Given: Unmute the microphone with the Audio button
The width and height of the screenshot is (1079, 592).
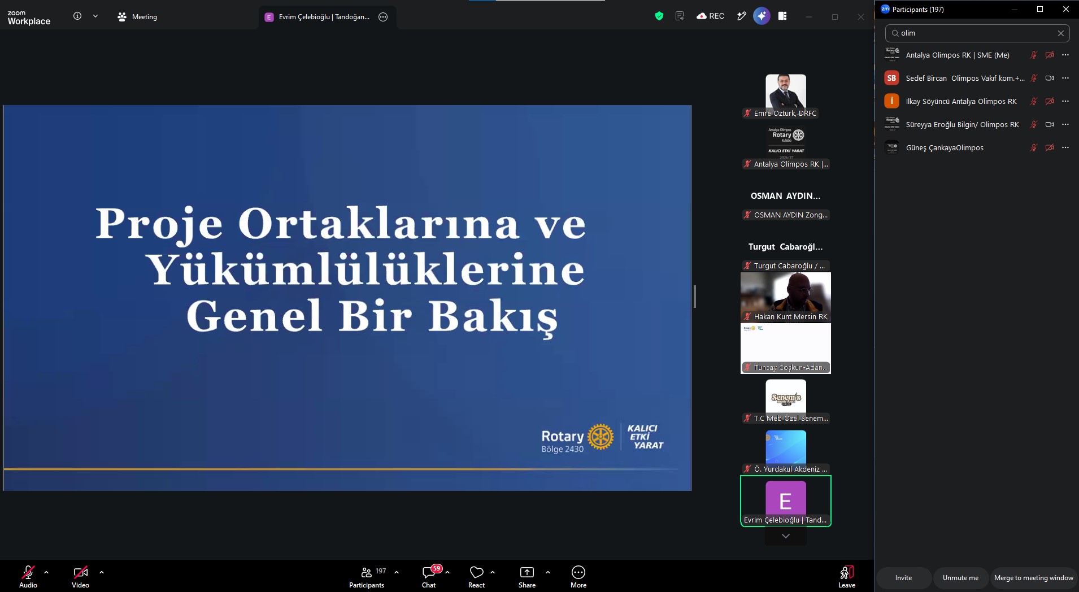Looking at the screenshot, I should (28, 577).
